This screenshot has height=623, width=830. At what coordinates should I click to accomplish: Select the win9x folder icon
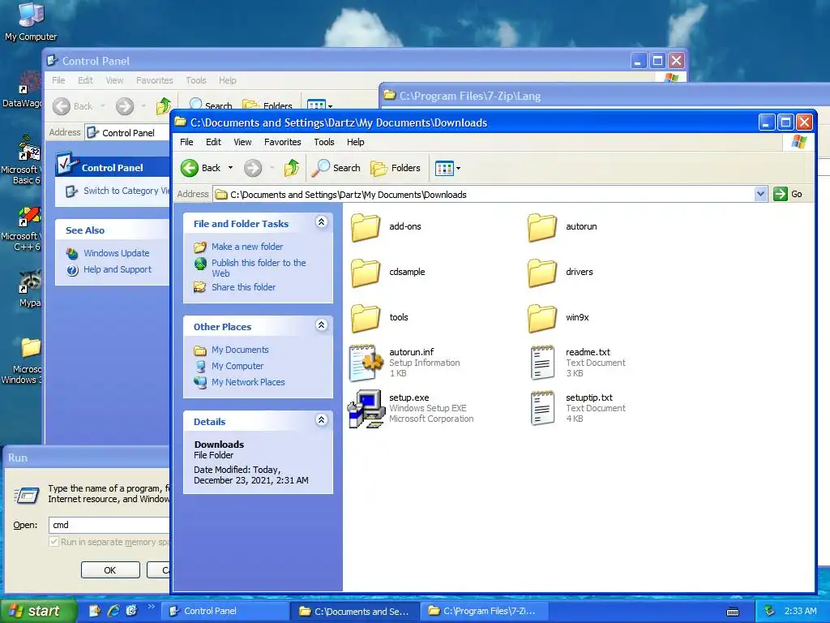click(542, 318)
